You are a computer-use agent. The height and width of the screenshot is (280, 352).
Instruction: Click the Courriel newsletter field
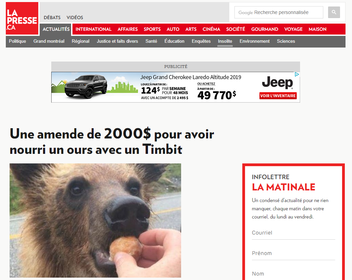tap(294, 233)
